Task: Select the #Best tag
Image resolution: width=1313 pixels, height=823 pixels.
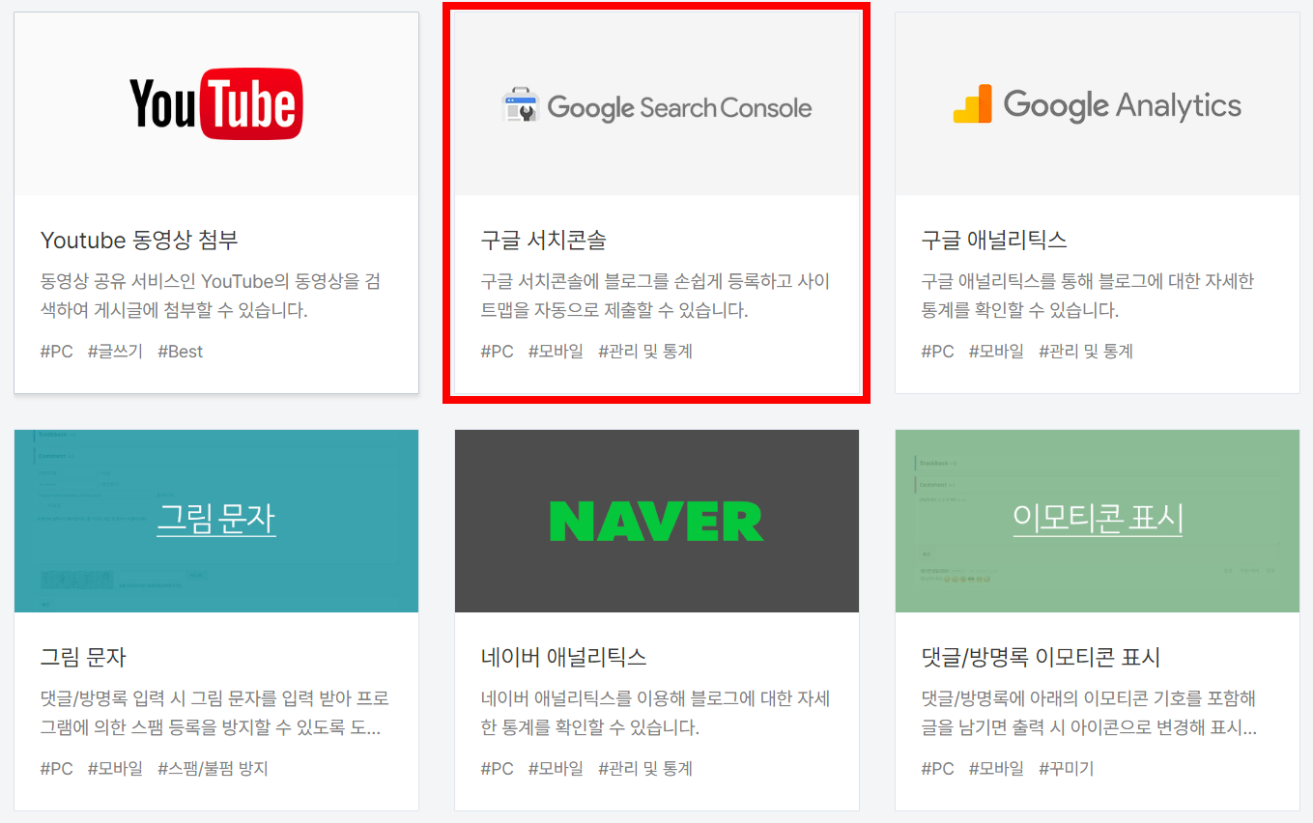Action: (x=181, y=352)
